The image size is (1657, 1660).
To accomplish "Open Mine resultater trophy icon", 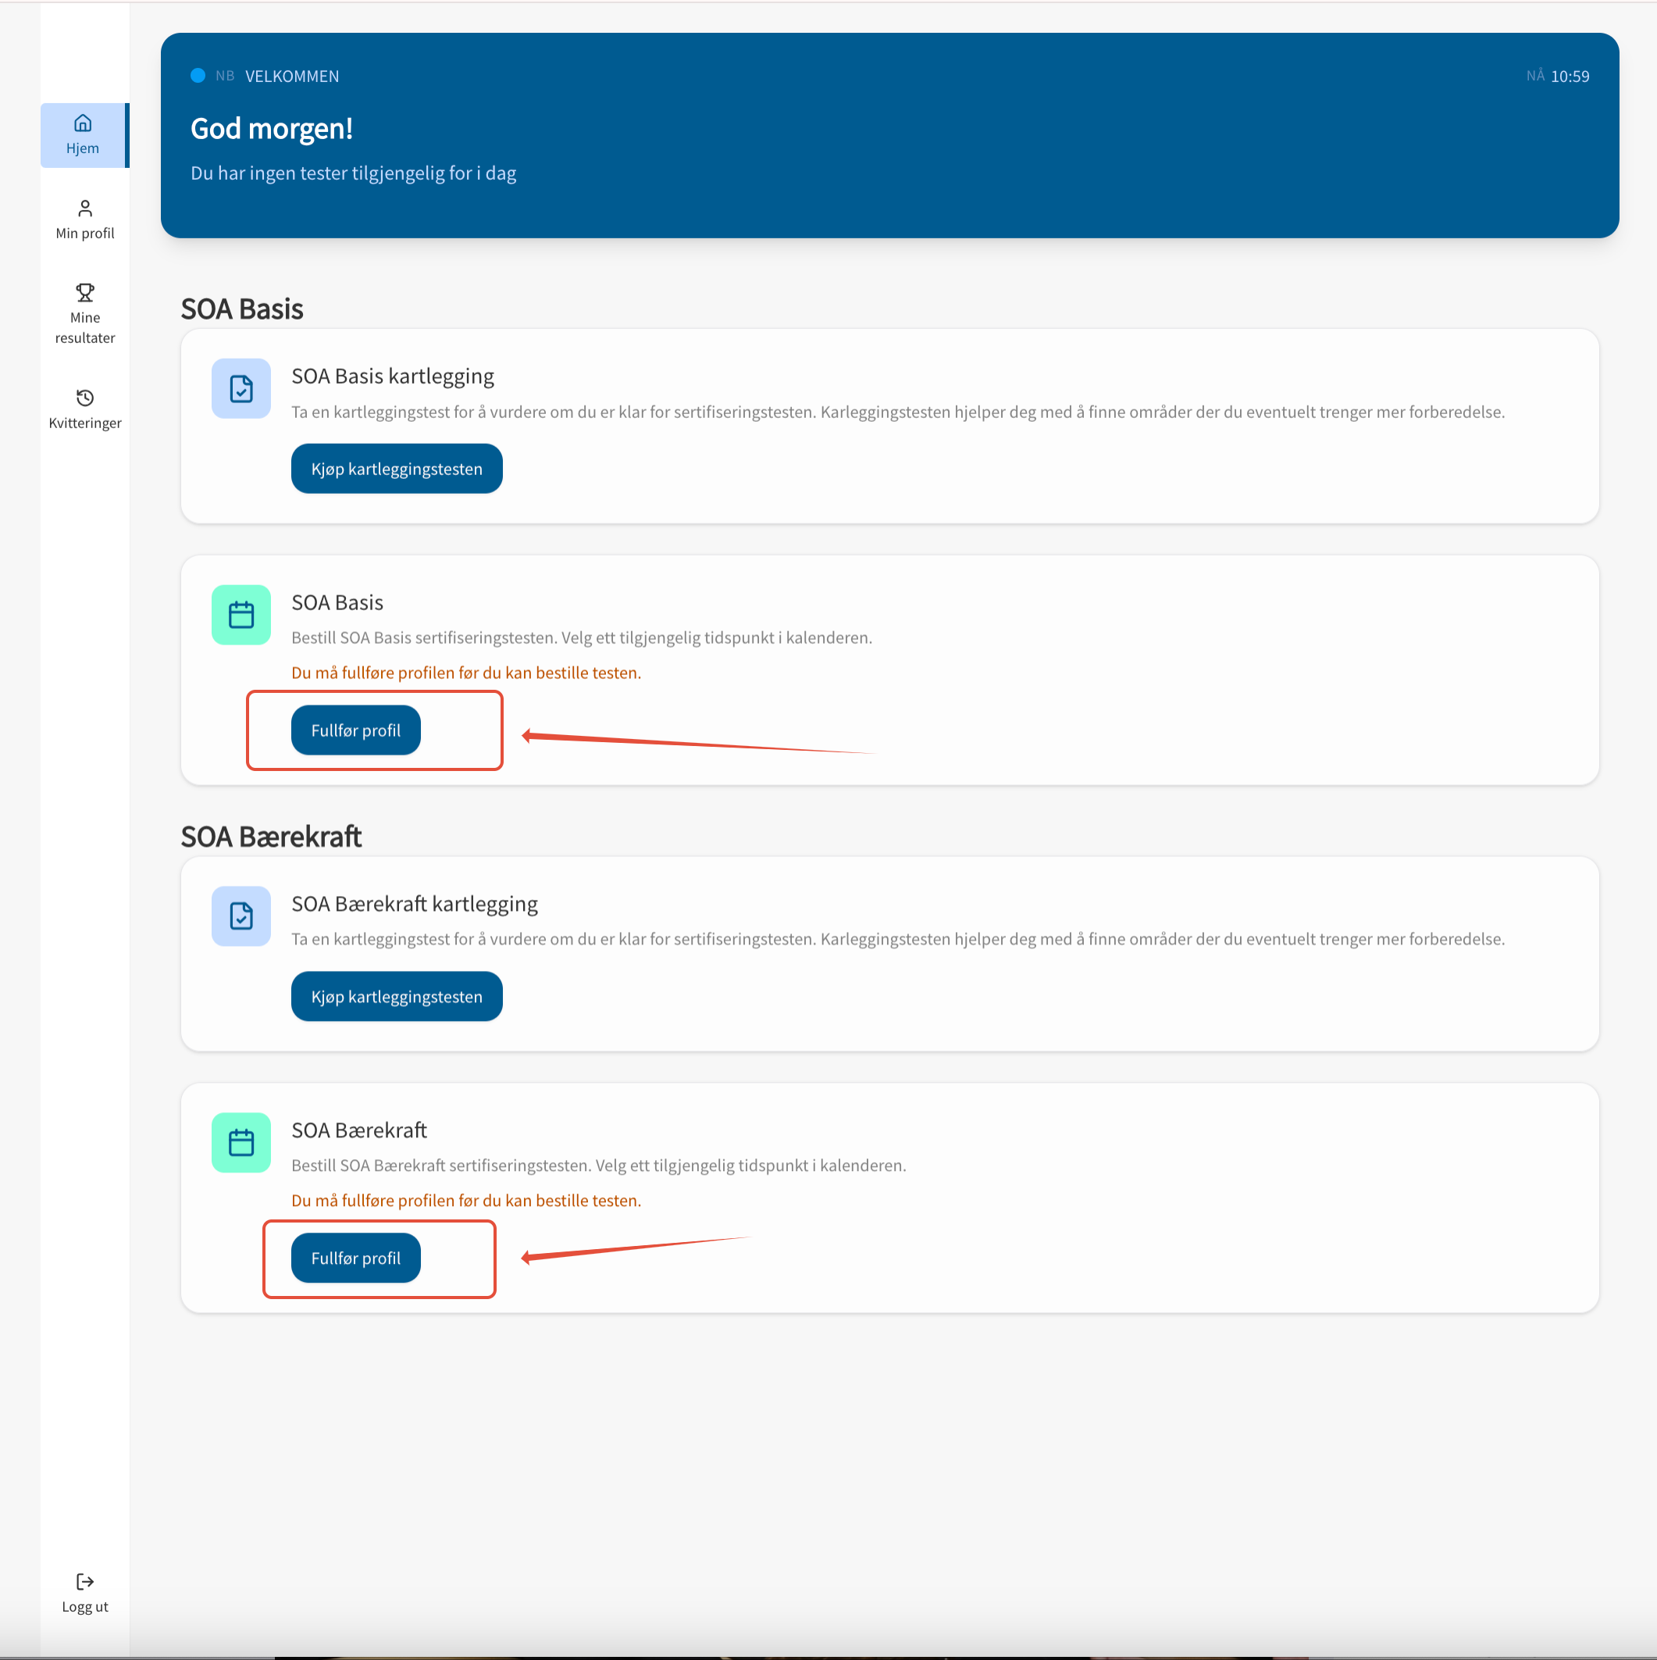I will [84, 292].
